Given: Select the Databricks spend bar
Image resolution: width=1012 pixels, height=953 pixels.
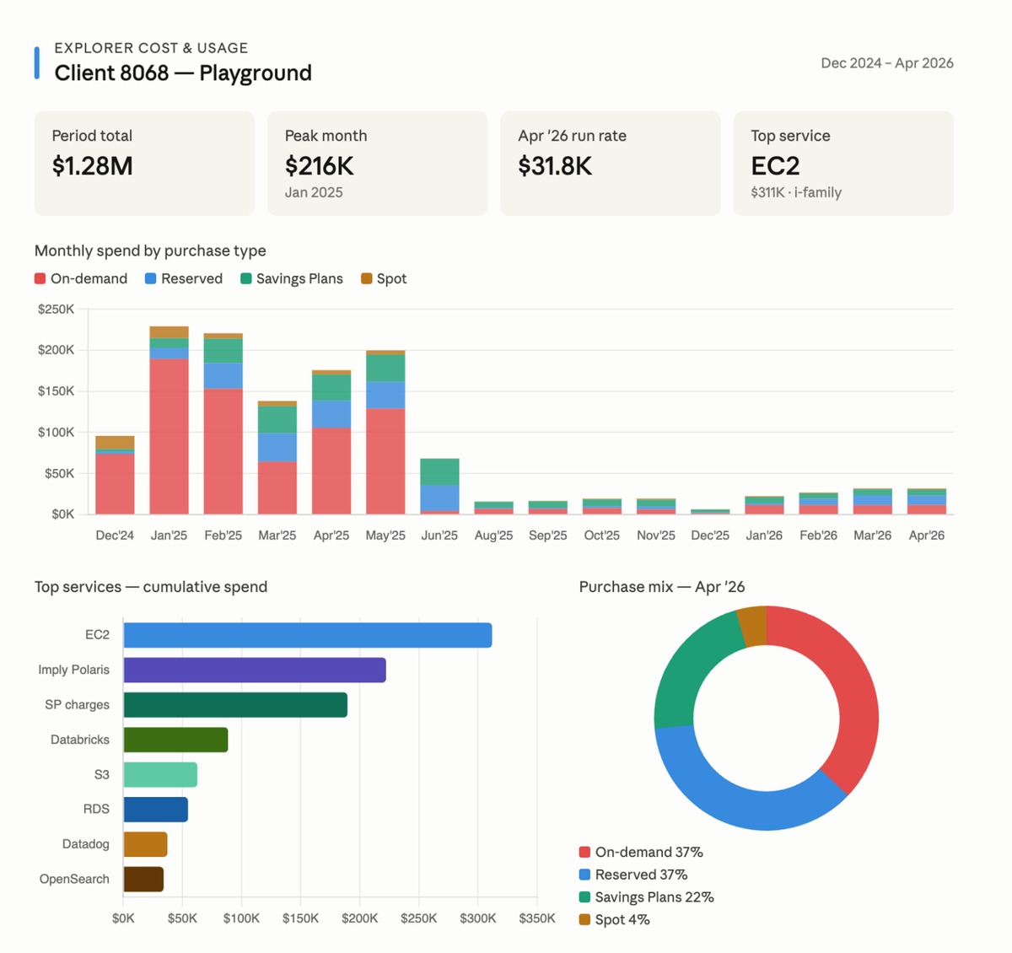Looking at the screenshot, I should (175, 740).
